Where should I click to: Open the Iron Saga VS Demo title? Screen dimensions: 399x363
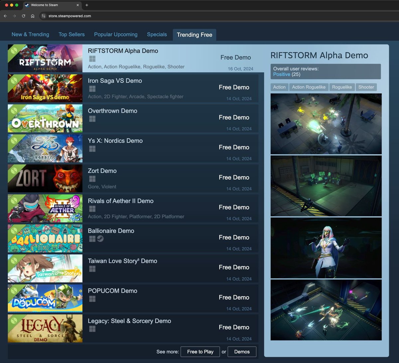[115, 81]
